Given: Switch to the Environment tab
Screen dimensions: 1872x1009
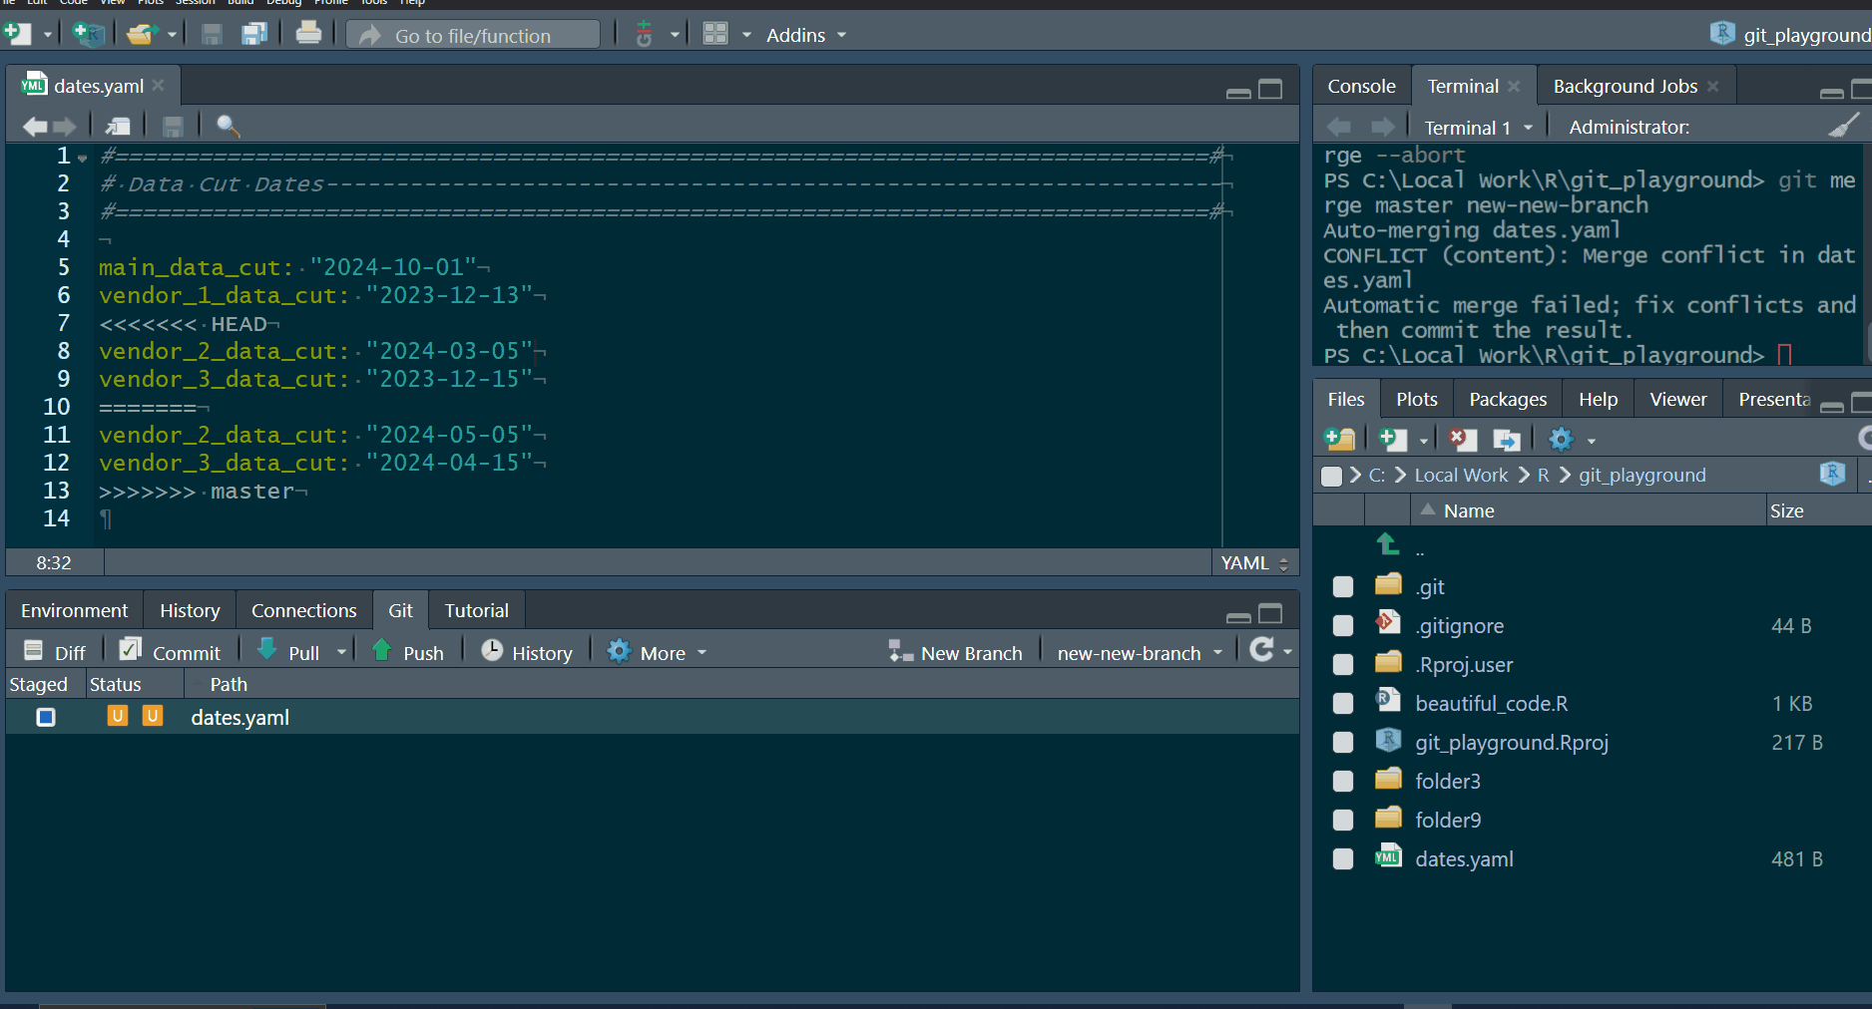Looking at the screenshot, I should [74, 610].
